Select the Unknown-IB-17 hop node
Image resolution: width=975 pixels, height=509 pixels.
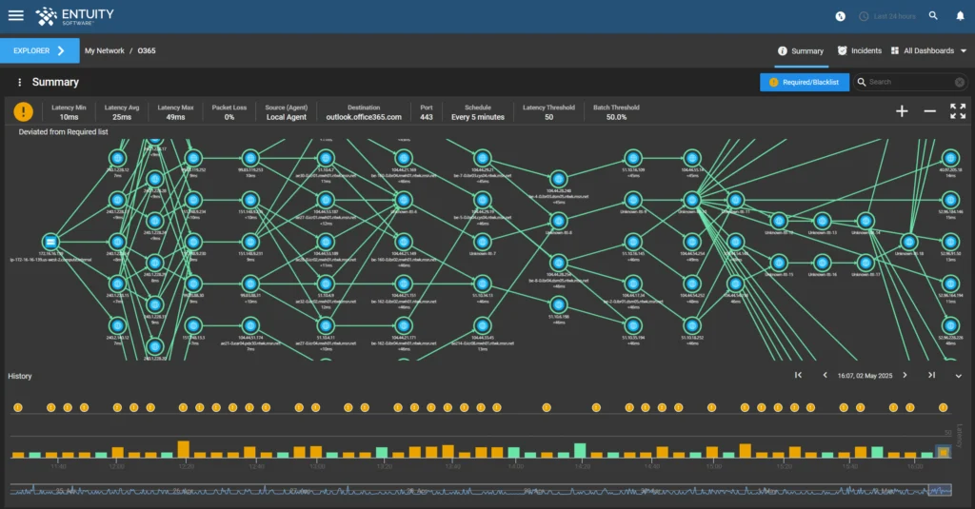[x=866, y=263]
